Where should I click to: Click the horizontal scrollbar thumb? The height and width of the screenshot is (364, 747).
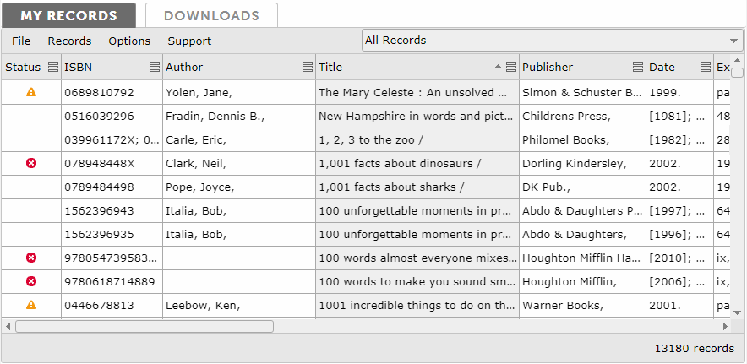click(x=144, y=326)
